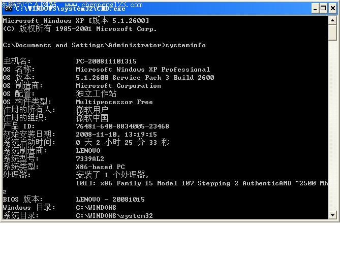Screen dimensions: 340x260
Task: Click the Multiprocessor Free build type
Action: 114,102
